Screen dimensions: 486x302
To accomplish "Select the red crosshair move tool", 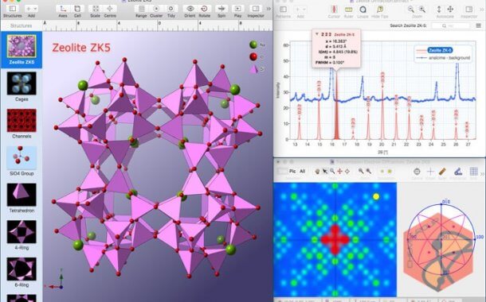I will (339, 171).
